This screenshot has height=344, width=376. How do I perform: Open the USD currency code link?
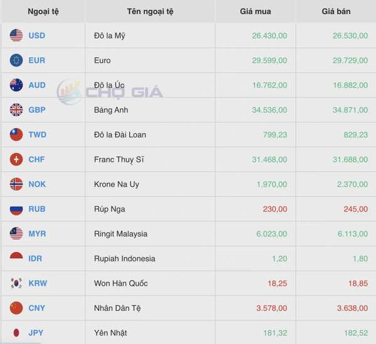click(x=37, y=36)
